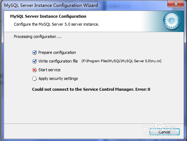Click the my.ini file path text

121,61
